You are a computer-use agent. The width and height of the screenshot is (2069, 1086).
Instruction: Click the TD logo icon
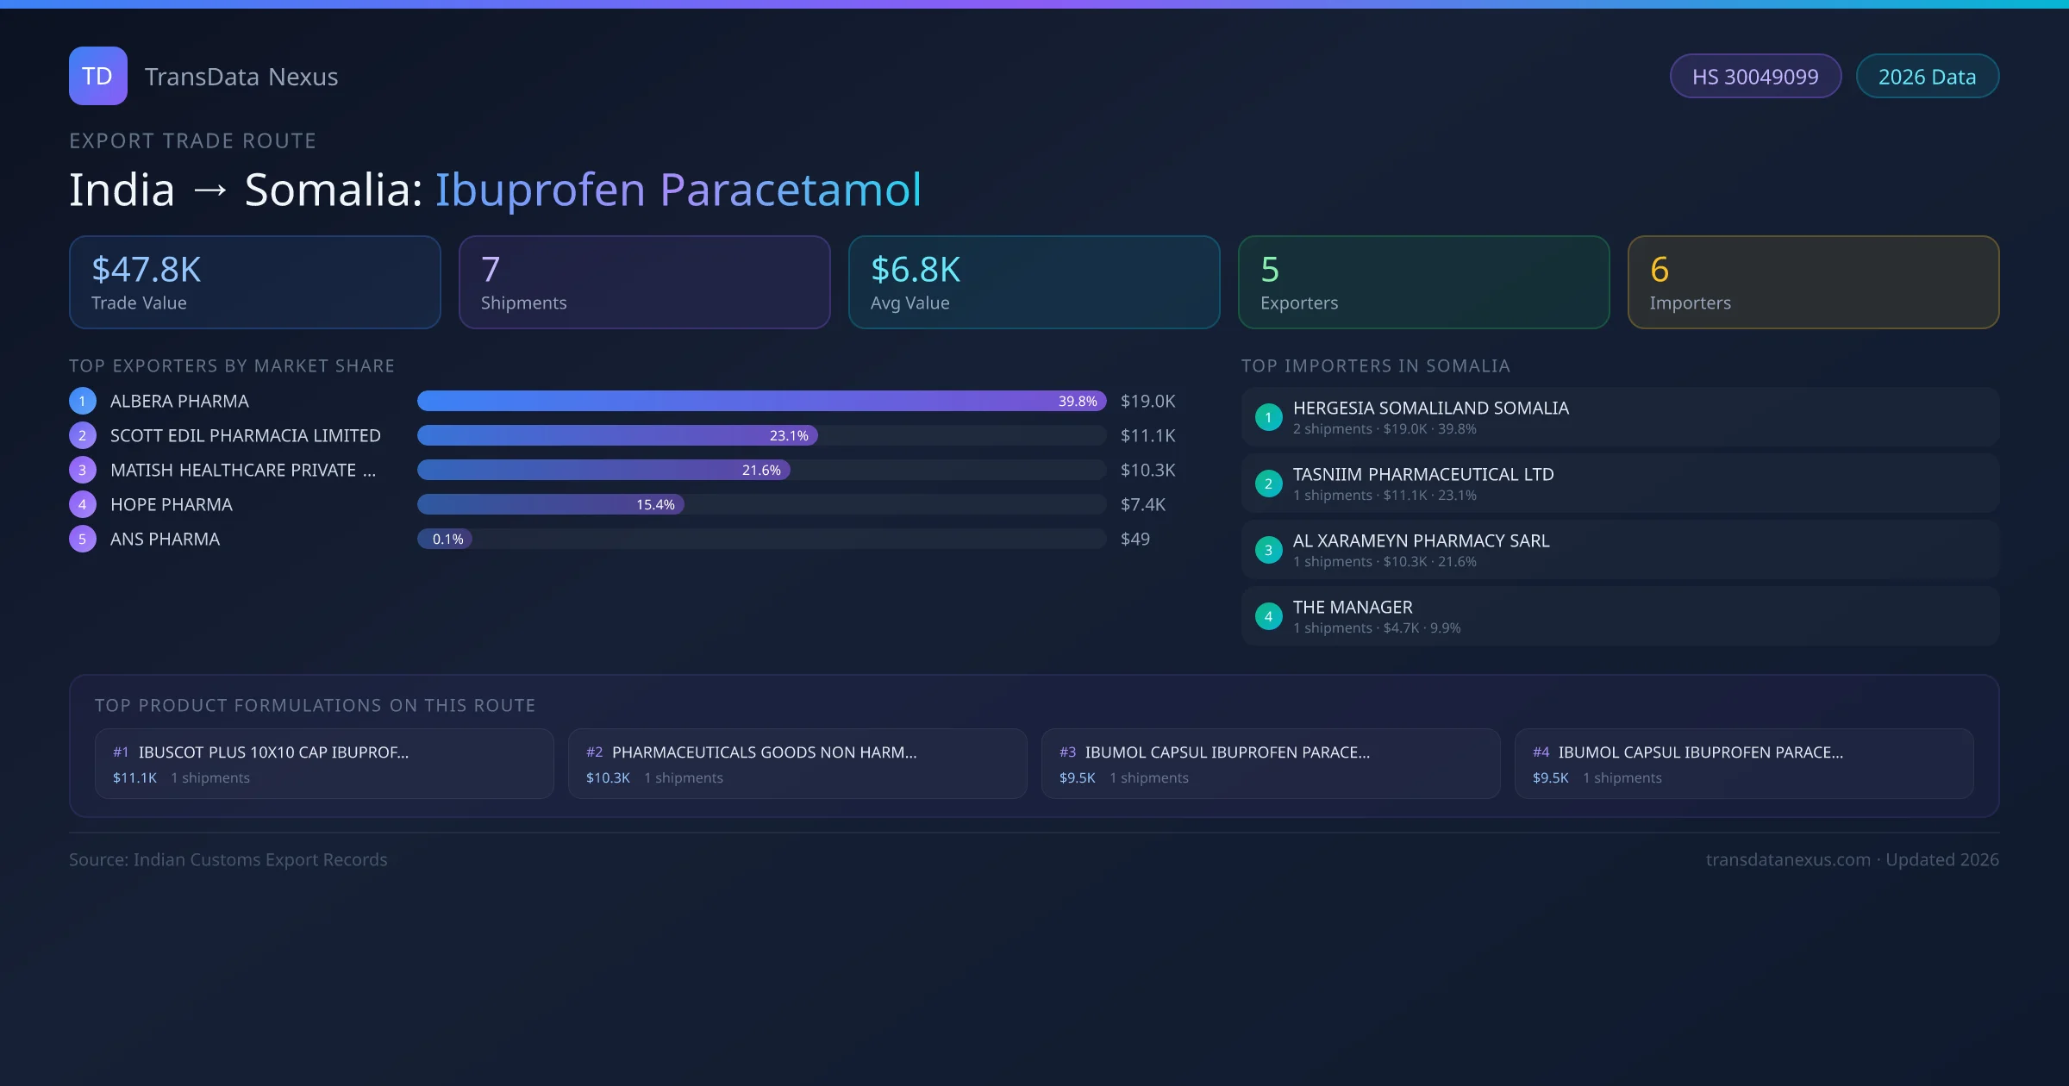point(97,76)
